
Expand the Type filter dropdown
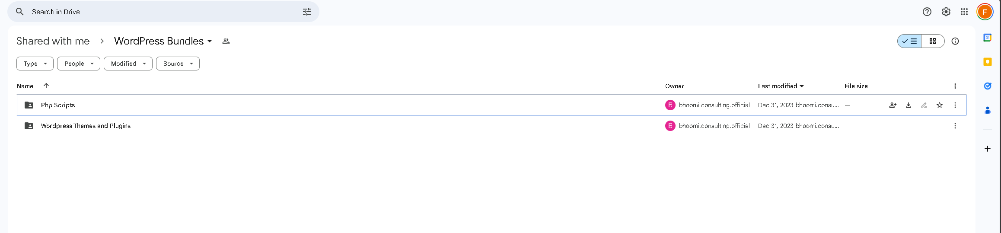(35, 64)
